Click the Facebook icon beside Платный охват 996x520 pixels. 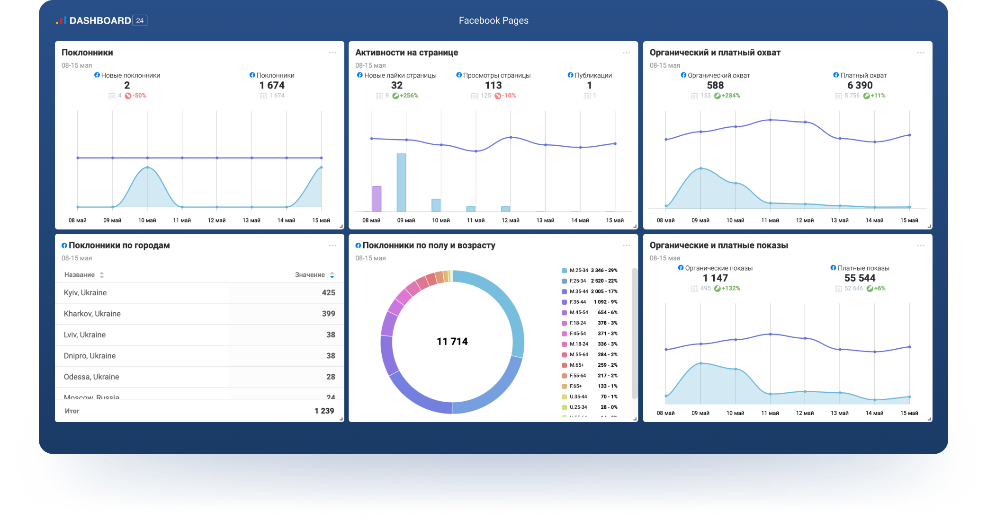tap(836, 75)
